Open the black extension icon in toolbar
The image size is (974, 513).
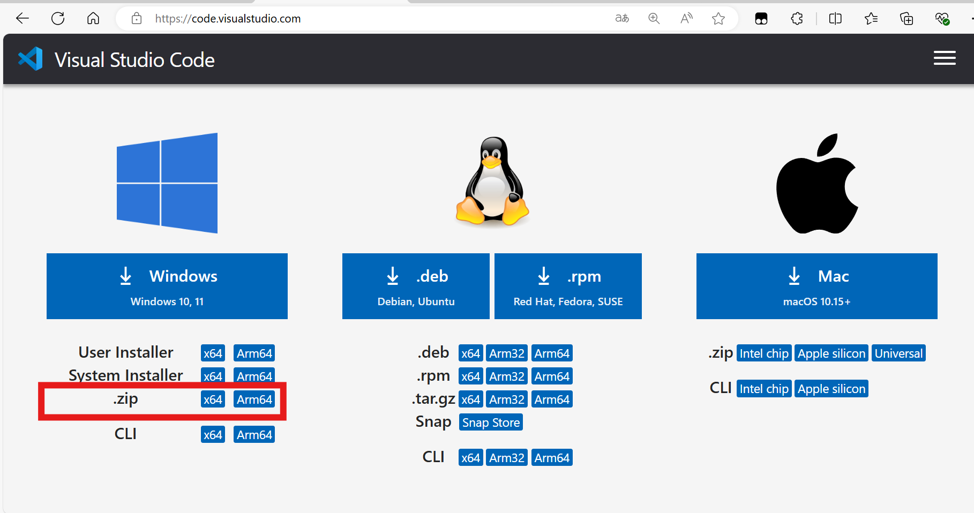tap(761, 19)
